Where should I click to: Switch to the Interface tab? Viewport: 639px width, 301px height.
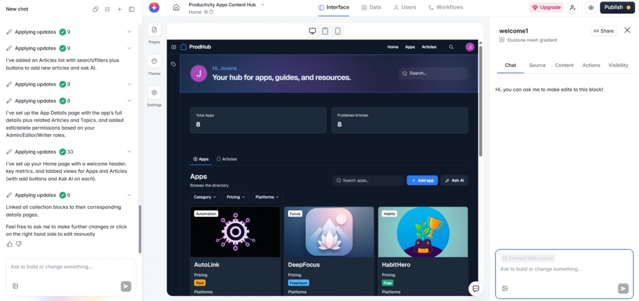(334, 8)
